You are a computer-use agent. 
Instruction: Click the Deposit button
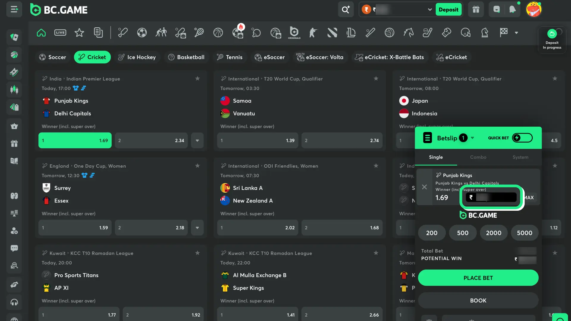click(448, 10)
